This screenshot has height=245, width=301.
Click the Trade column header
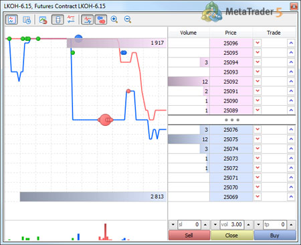click(274, 33)
